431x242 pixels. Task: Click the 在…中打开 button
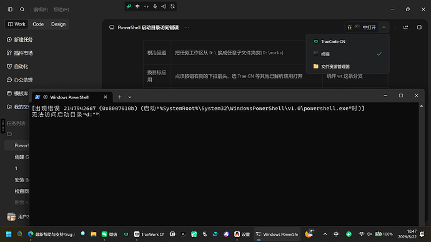coord(362,27)
